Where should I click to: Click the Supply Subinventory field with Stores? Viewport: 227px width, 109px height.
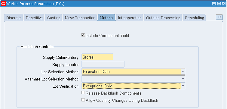[x=97, y=57]
